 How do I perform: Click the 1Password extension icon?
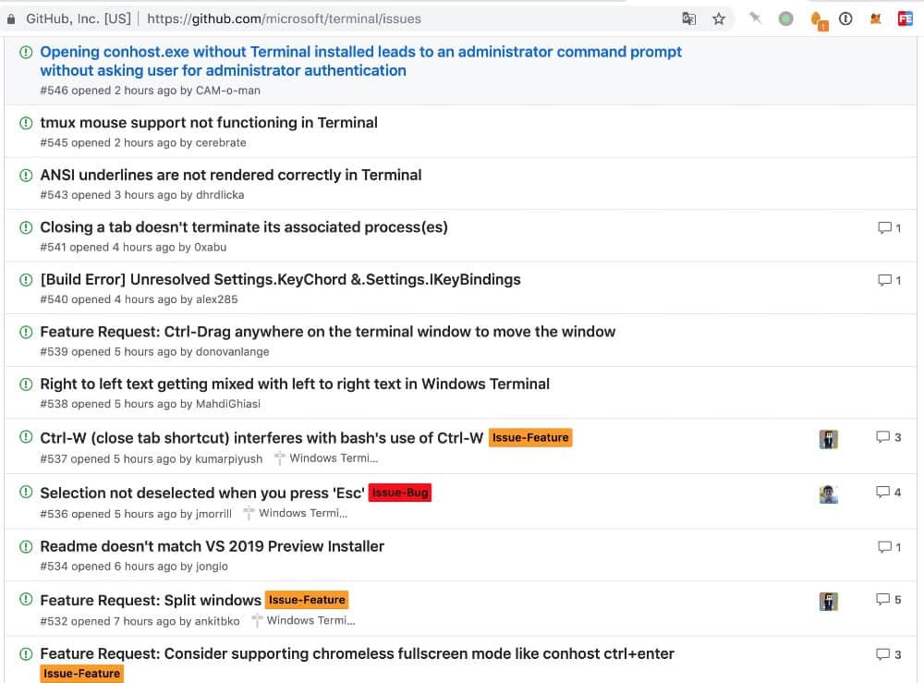click(845, 18)
